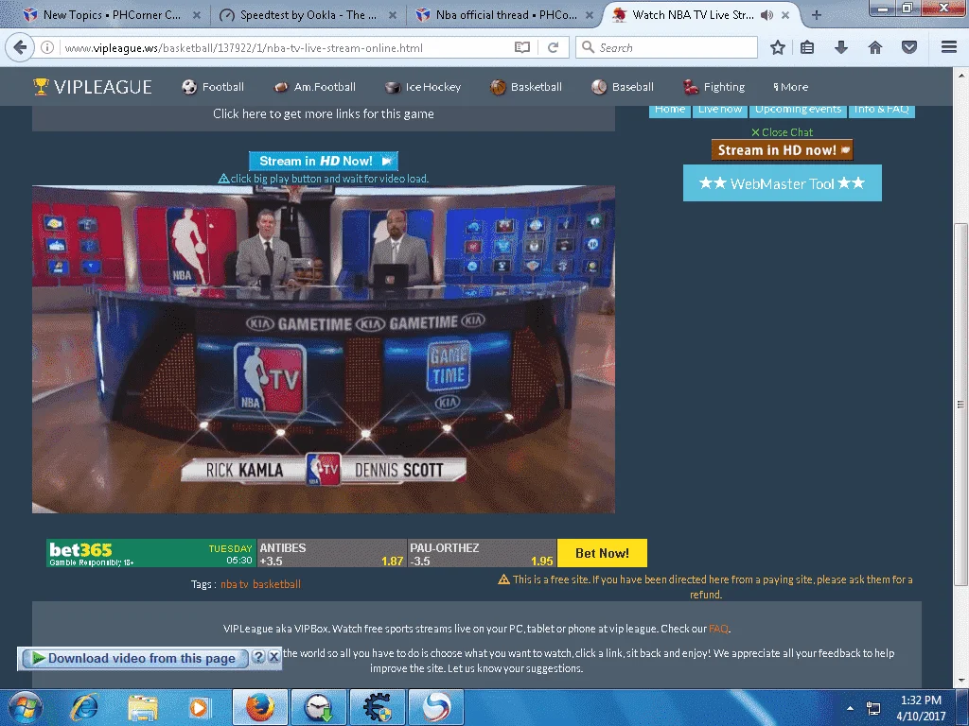Screen dimensions: 969x726
Task: Click Close Chat link
Action: (x=782, y=132)
